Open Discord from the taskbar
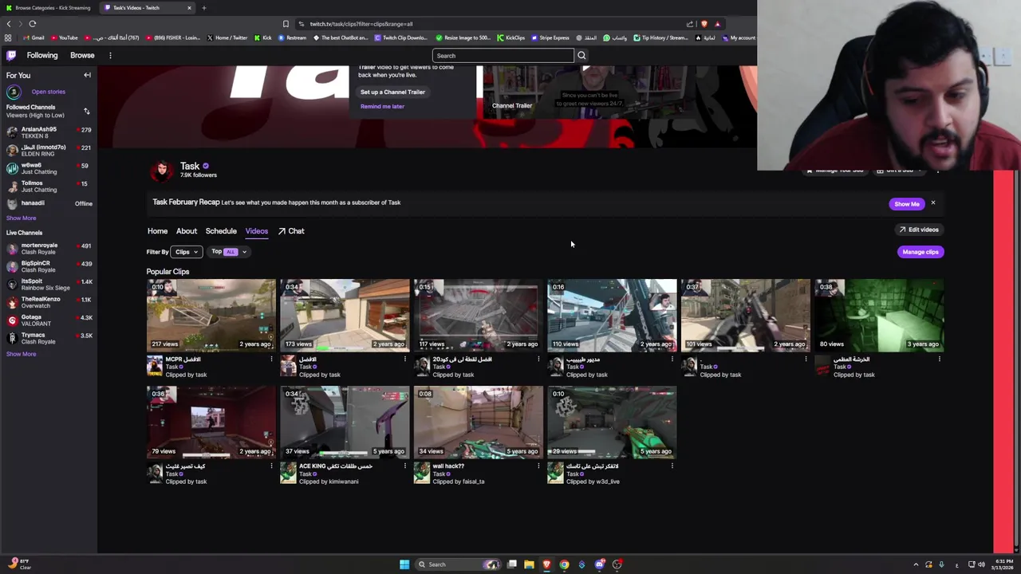The image size is (1021, 574). 600,564
